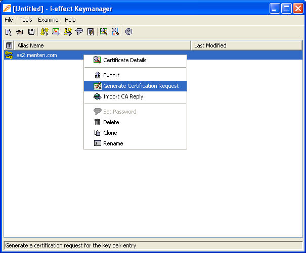Open the Tools menu
Screen dimensions: 306x253
click(x=26, y=20)
